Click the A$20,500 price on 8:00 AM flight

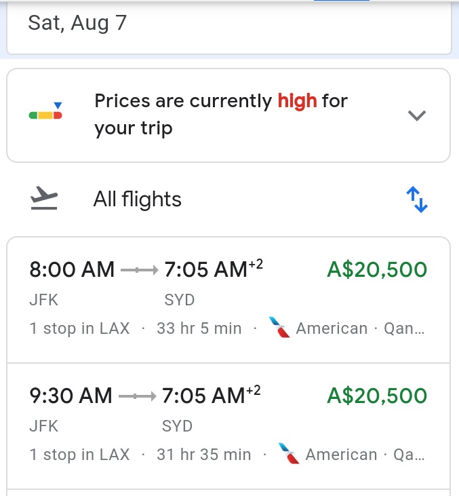click(377, 270)
